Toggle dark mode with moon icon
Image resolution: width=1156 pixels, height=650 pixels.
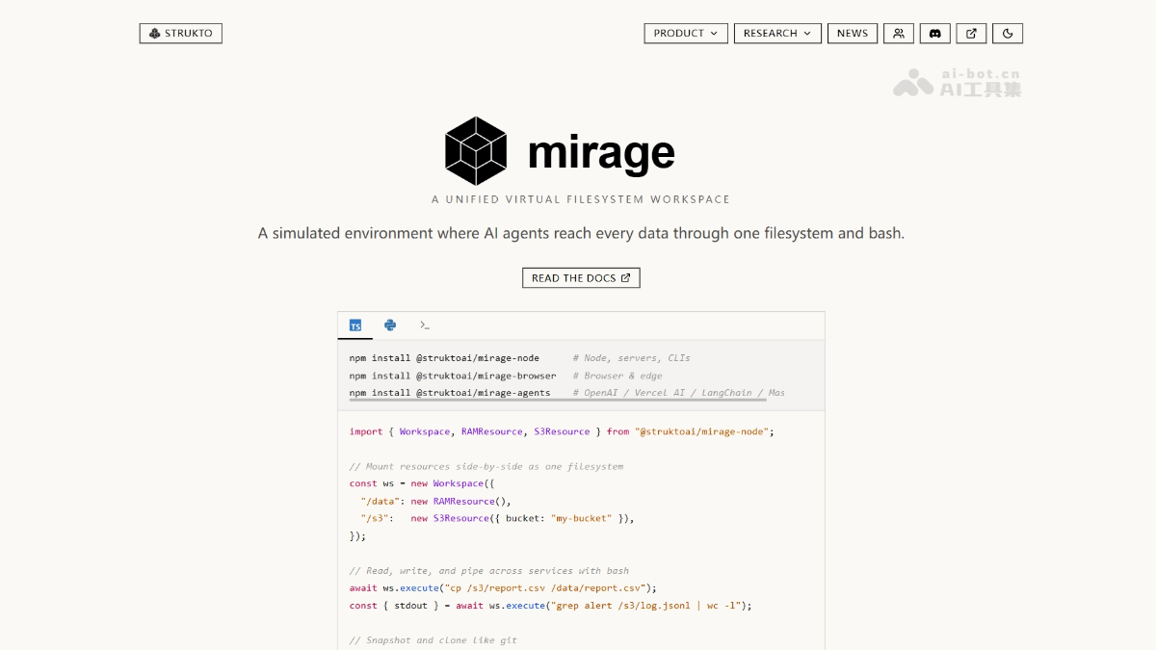pos(1008,33)
